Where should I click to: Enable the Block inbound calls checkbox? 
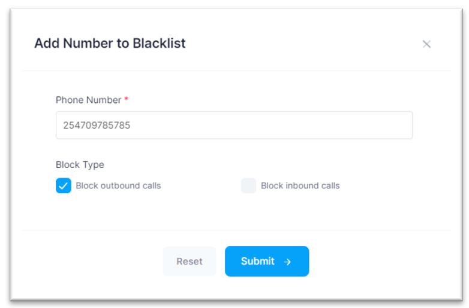point(248,185)
